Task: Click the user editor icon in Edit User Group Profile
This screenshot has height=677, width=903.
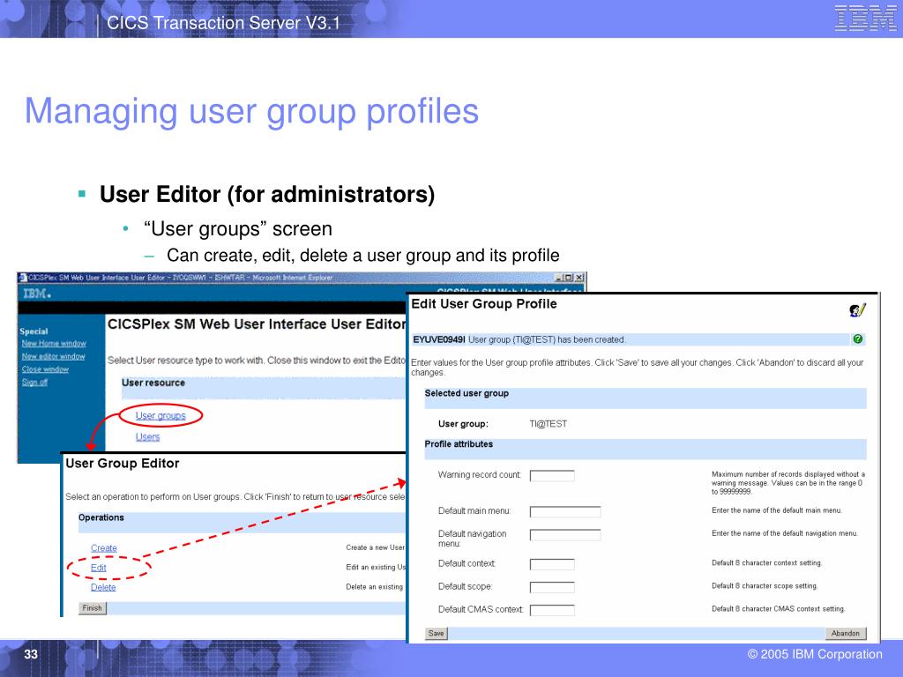Action: [857, 310]
